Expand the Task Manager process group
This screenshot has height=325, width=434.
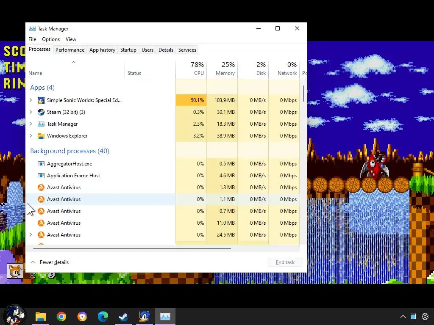pos(31,124)
